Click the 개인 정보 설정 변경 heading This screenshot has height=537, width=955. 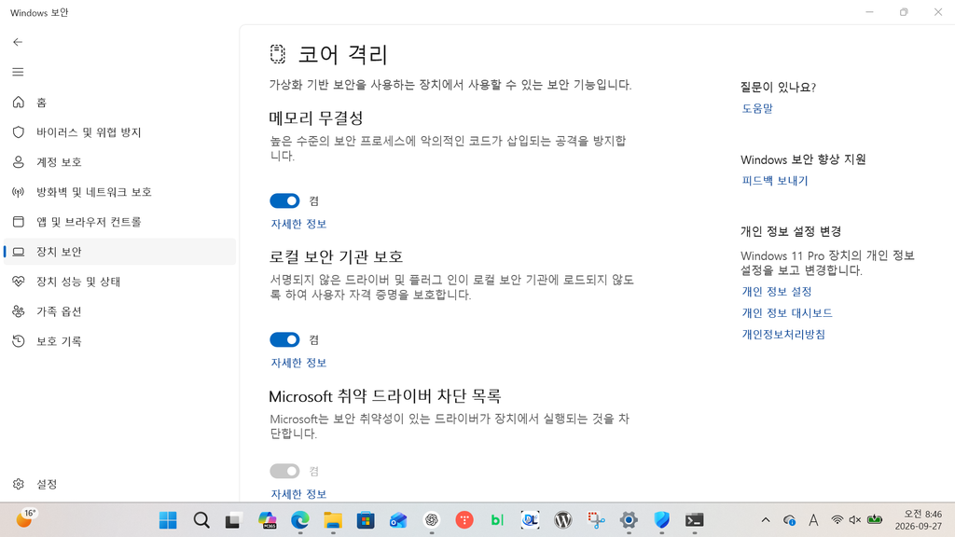[791, 231]
